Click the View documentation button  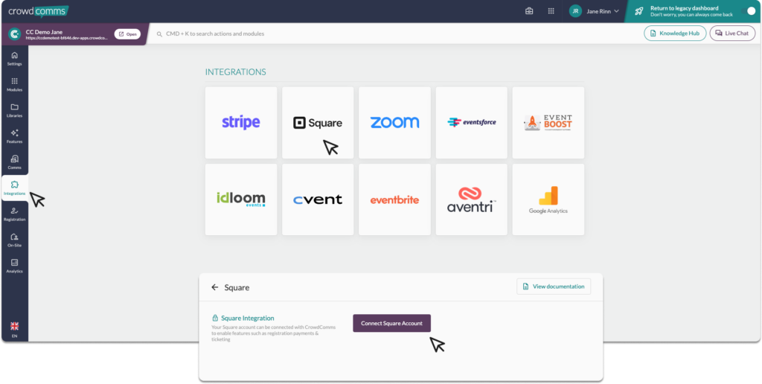click(x=554, y=287)
